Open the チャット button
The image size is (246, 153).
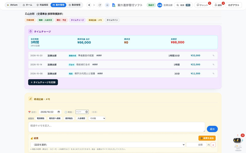coord(202,5)
